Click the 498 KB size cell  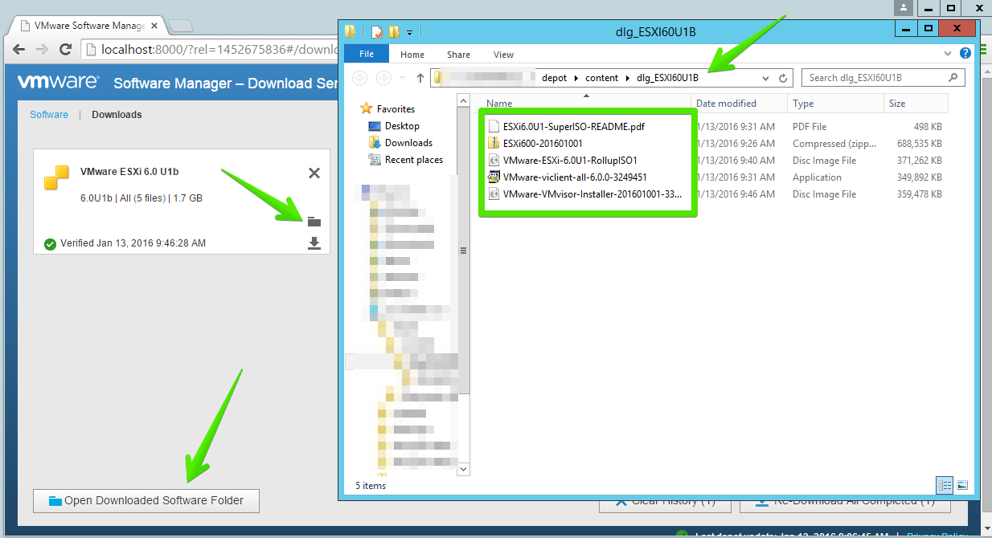point(928,127)
